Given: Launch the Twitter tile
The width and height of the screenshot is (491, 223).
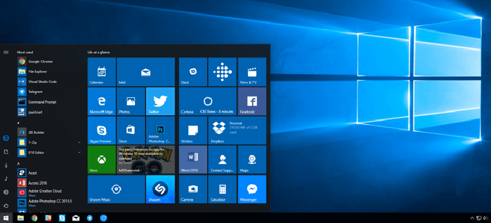Looking at the screenshot, I should pyautogui.click(x=160, y=102).
